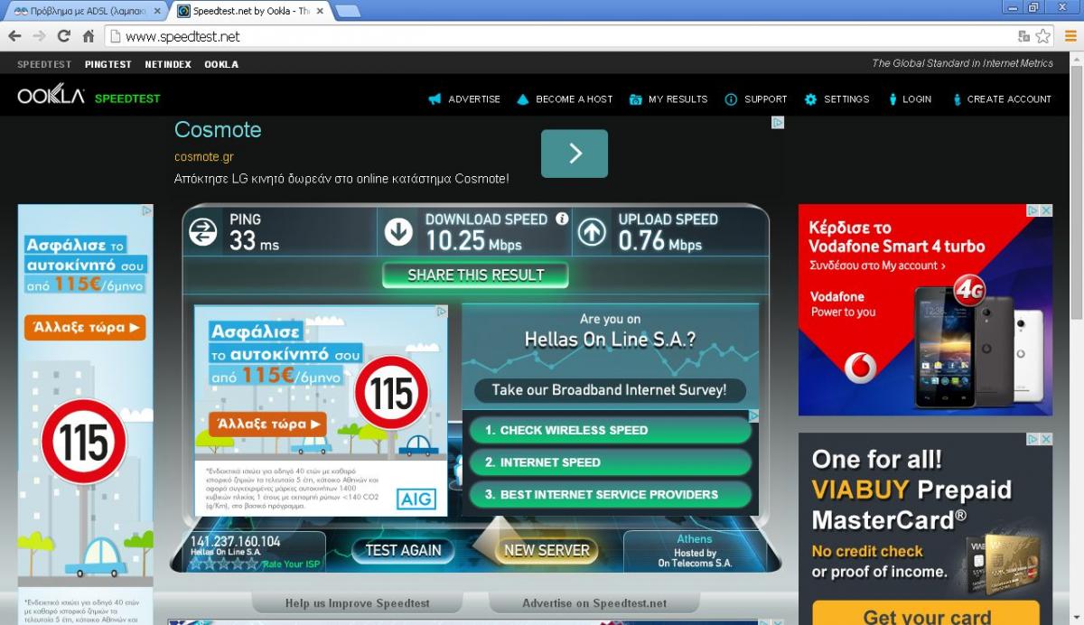Click the Create Account person icon
1084x625 pixels.
pos(957,99)
